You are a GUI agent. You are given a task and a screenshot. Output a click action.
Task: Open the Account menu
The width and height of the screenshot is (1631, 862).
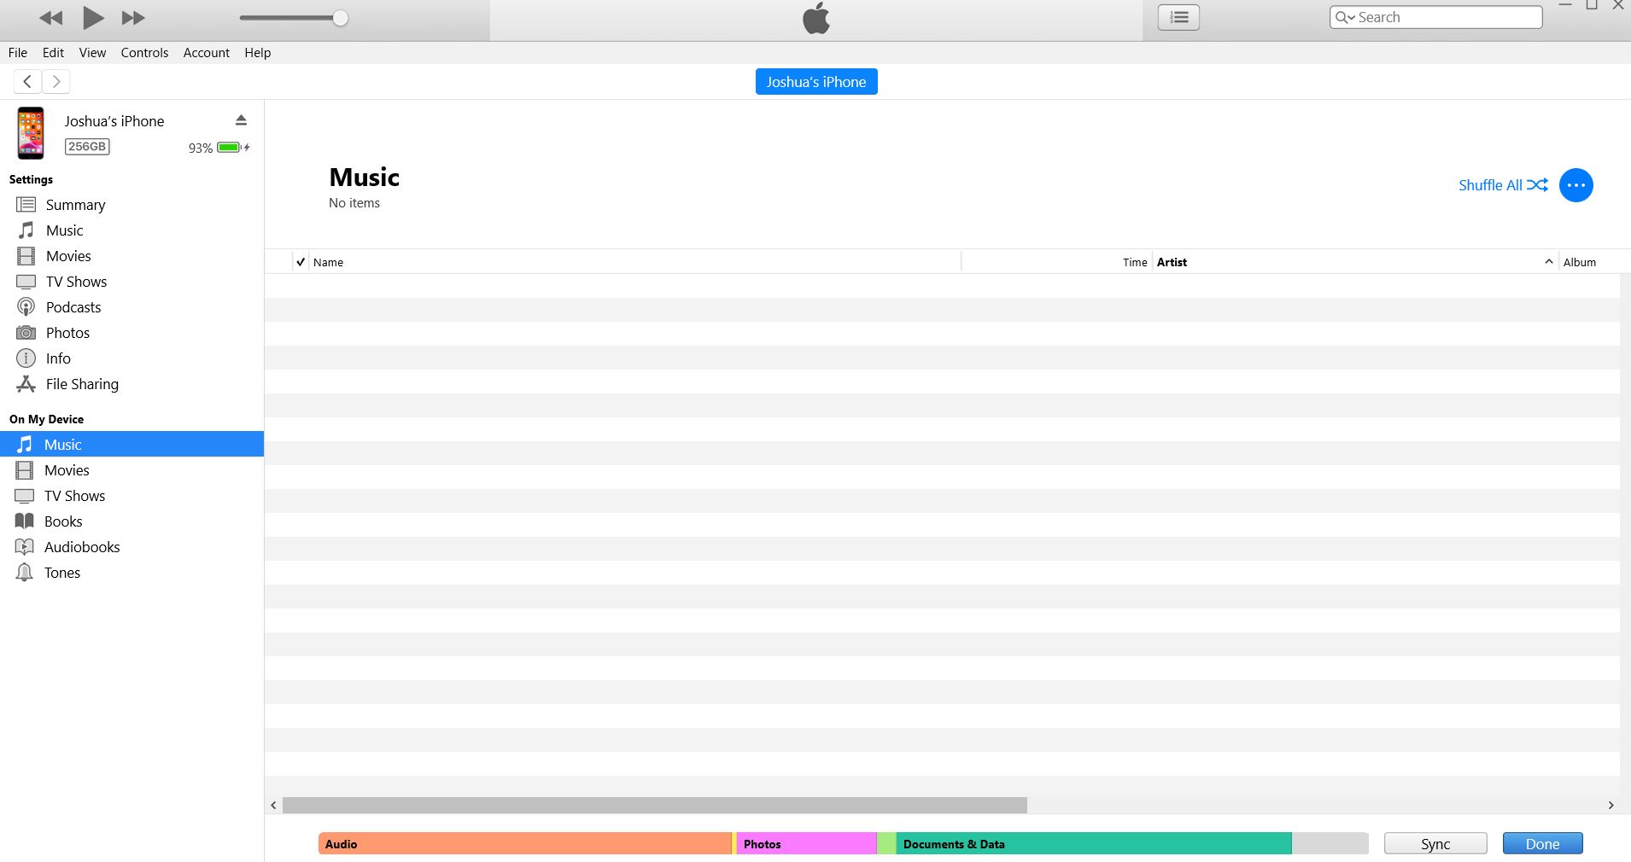(207, 53)
